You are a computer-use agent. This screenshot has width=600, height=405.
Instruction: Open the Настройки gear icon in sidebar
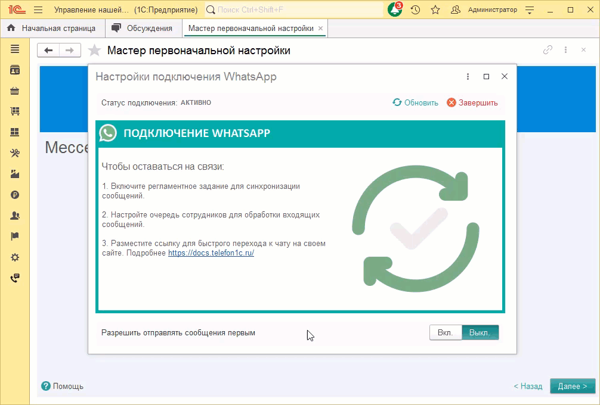[x=16, y=257]
